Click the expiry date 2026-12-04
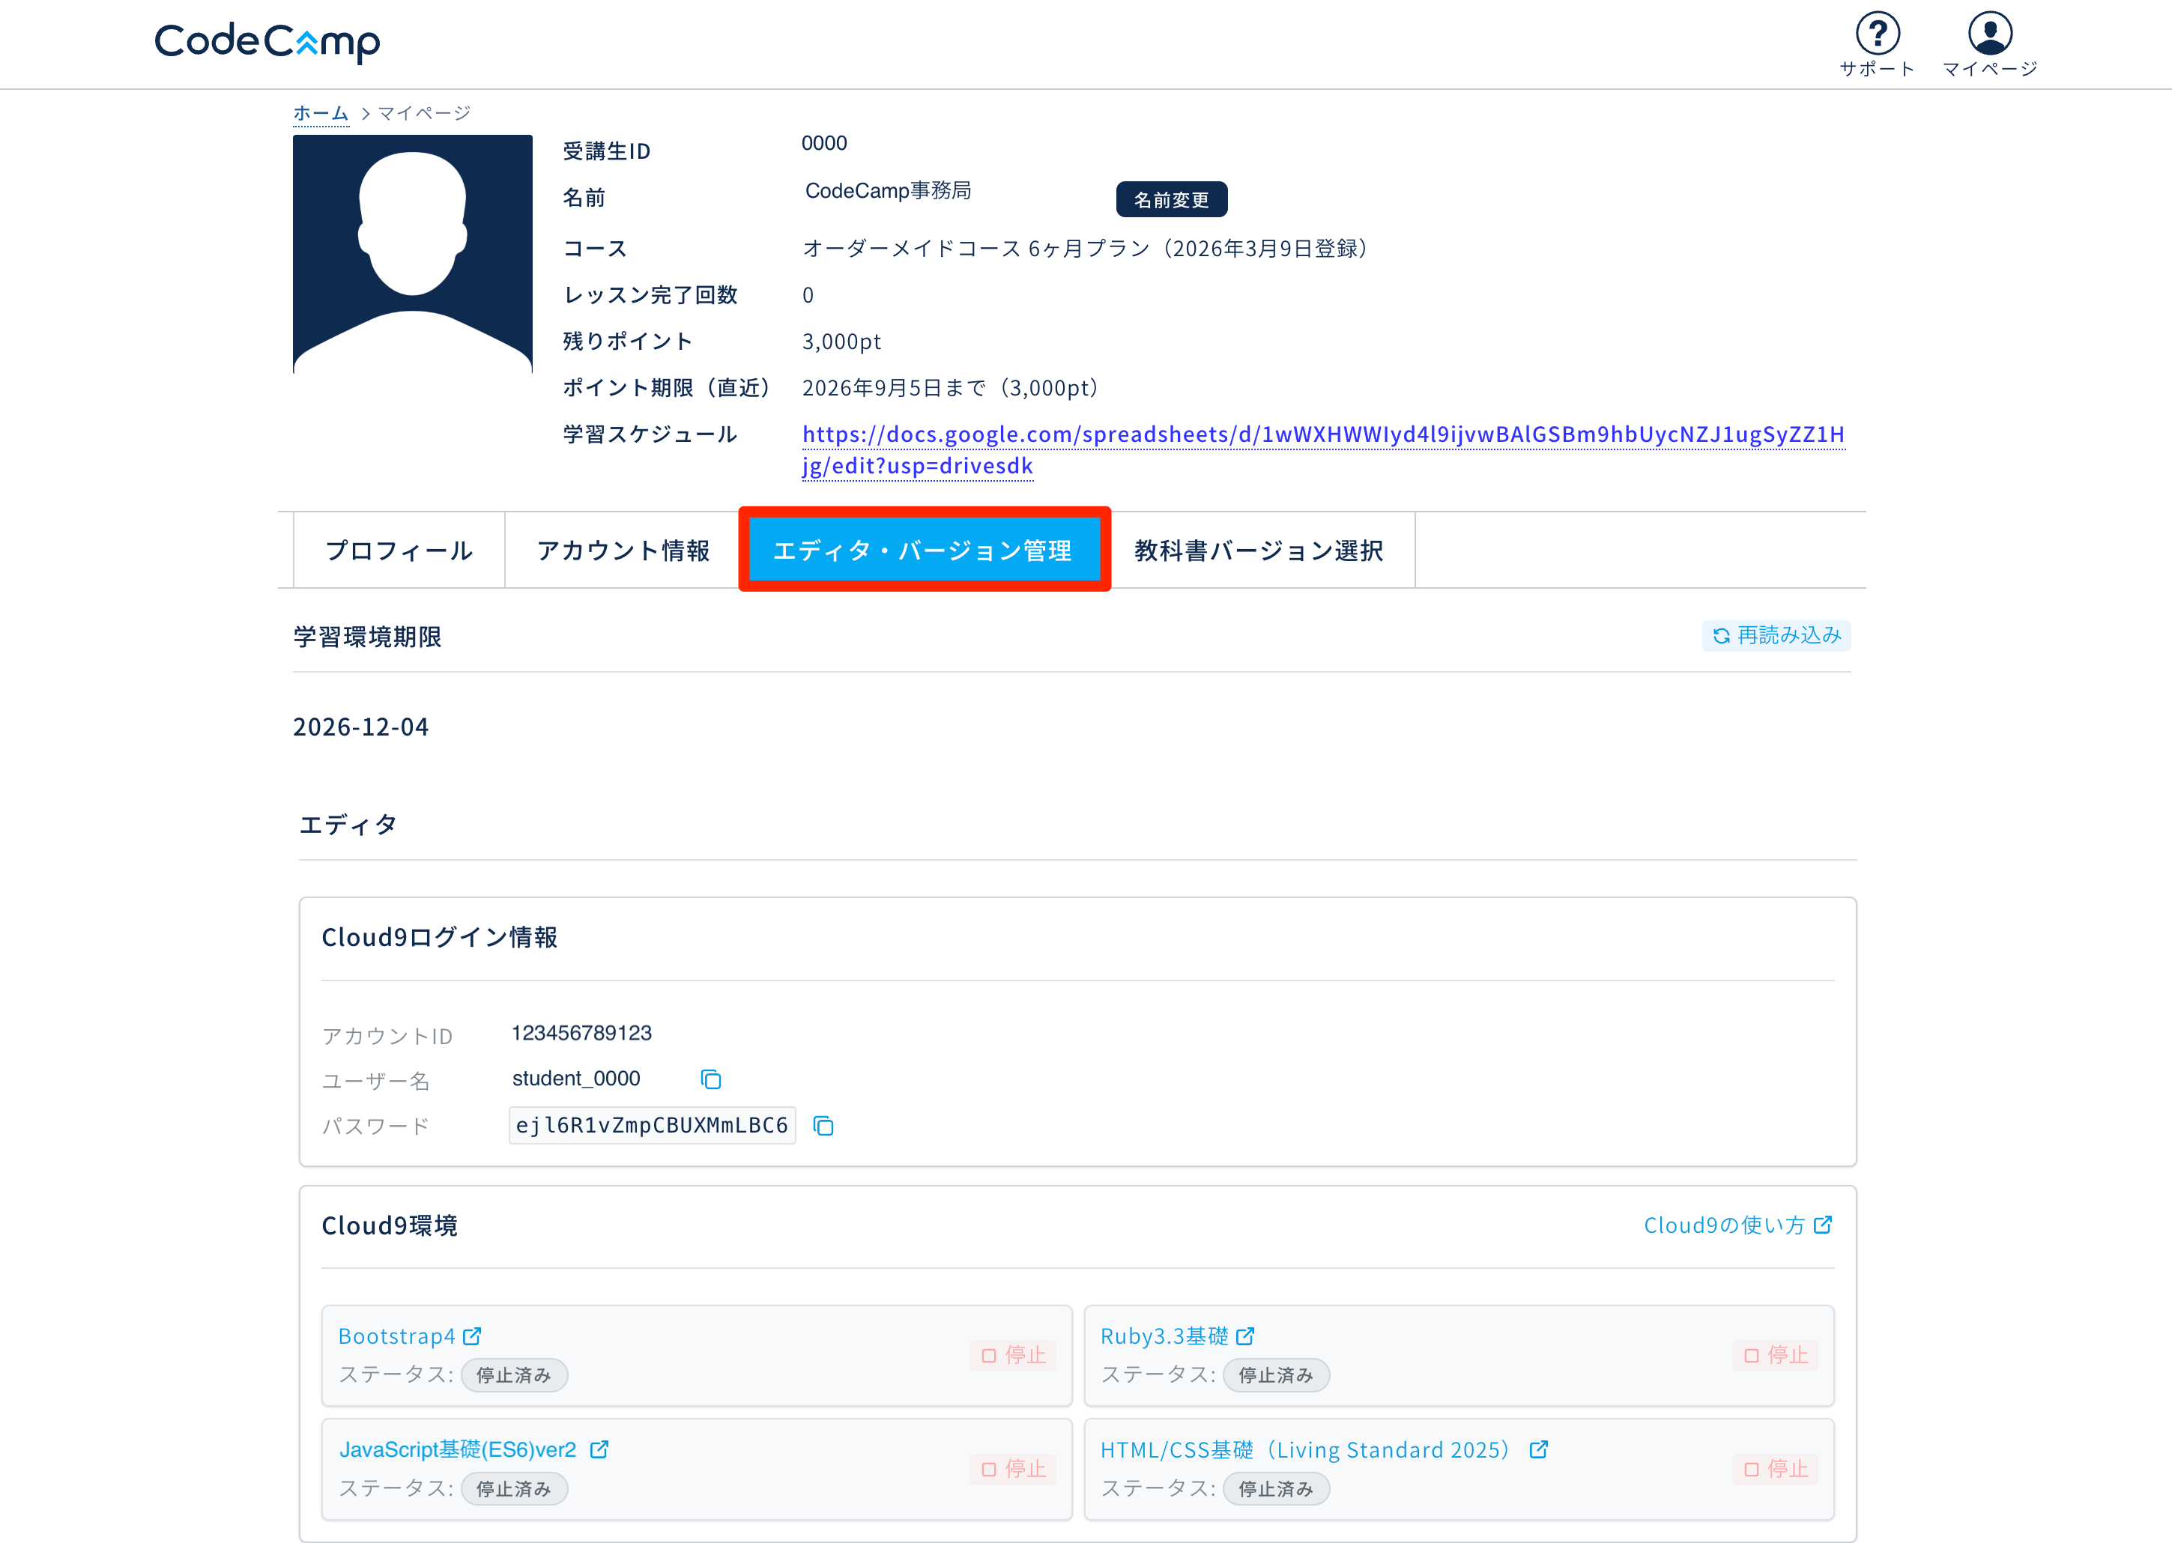The image size is (2172, 1543). 361,727
